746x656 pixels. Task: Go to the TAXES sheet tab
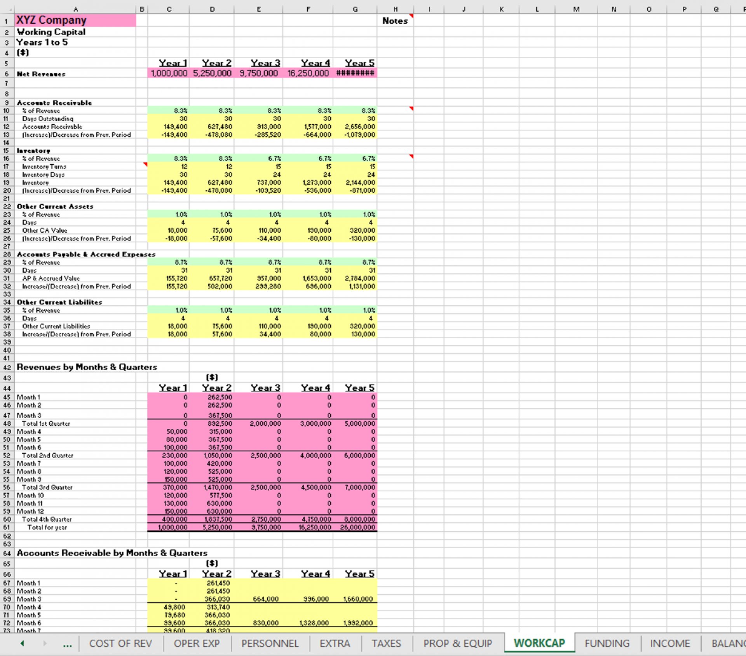(x=386, y=643)
